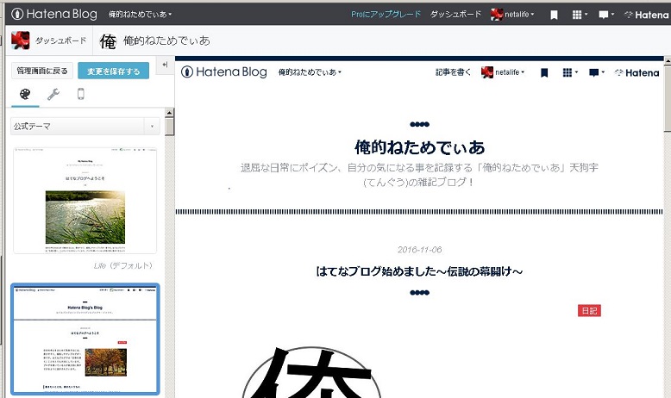The height and width of the screenshot is (398, 671).
Task: Click the blog description text in preview
Action: (x=419, y=175)
